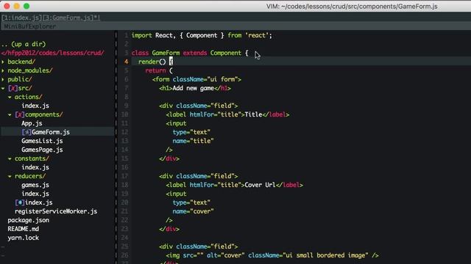The width and height of the screenshot is (471, 264).
Task: Open index.js under reducers/
Action: point(35,194)
